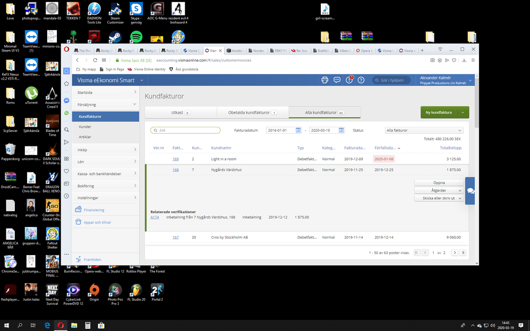
Task: Expand the Inköp sidebar section
Action: coord(106,150)
